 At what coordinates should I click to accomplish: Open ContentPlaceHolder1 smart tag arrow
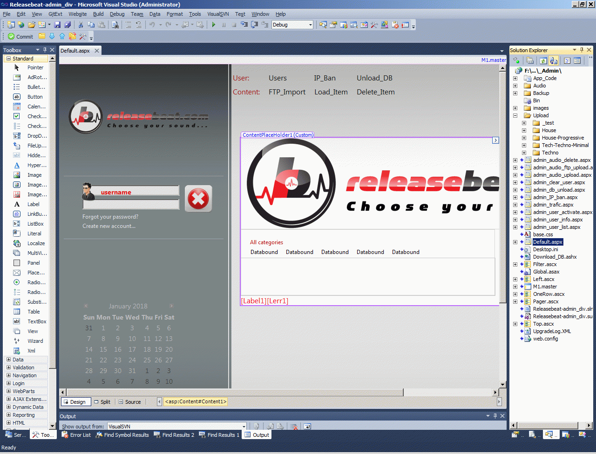coord(495,140)
